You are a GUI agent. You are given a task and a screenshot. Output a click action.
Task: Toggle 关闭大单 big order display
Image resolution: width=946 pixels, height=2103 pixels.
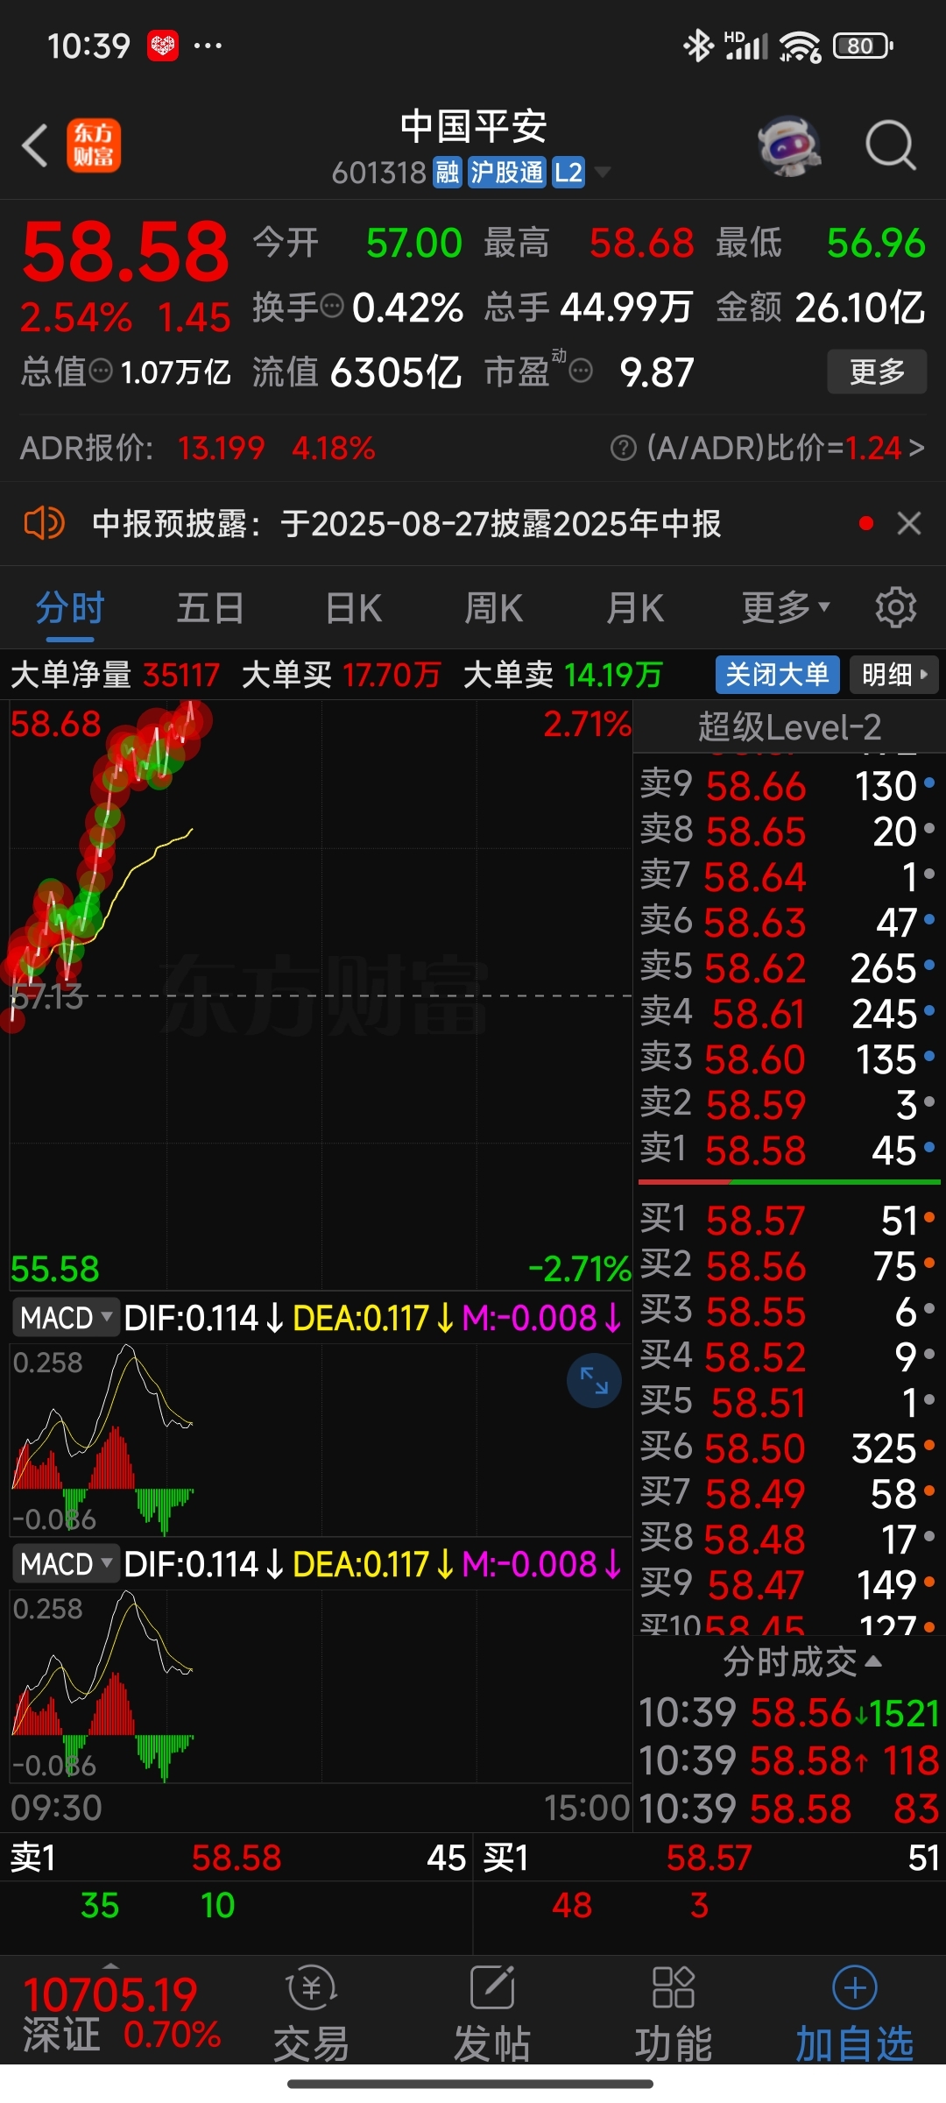778,675
